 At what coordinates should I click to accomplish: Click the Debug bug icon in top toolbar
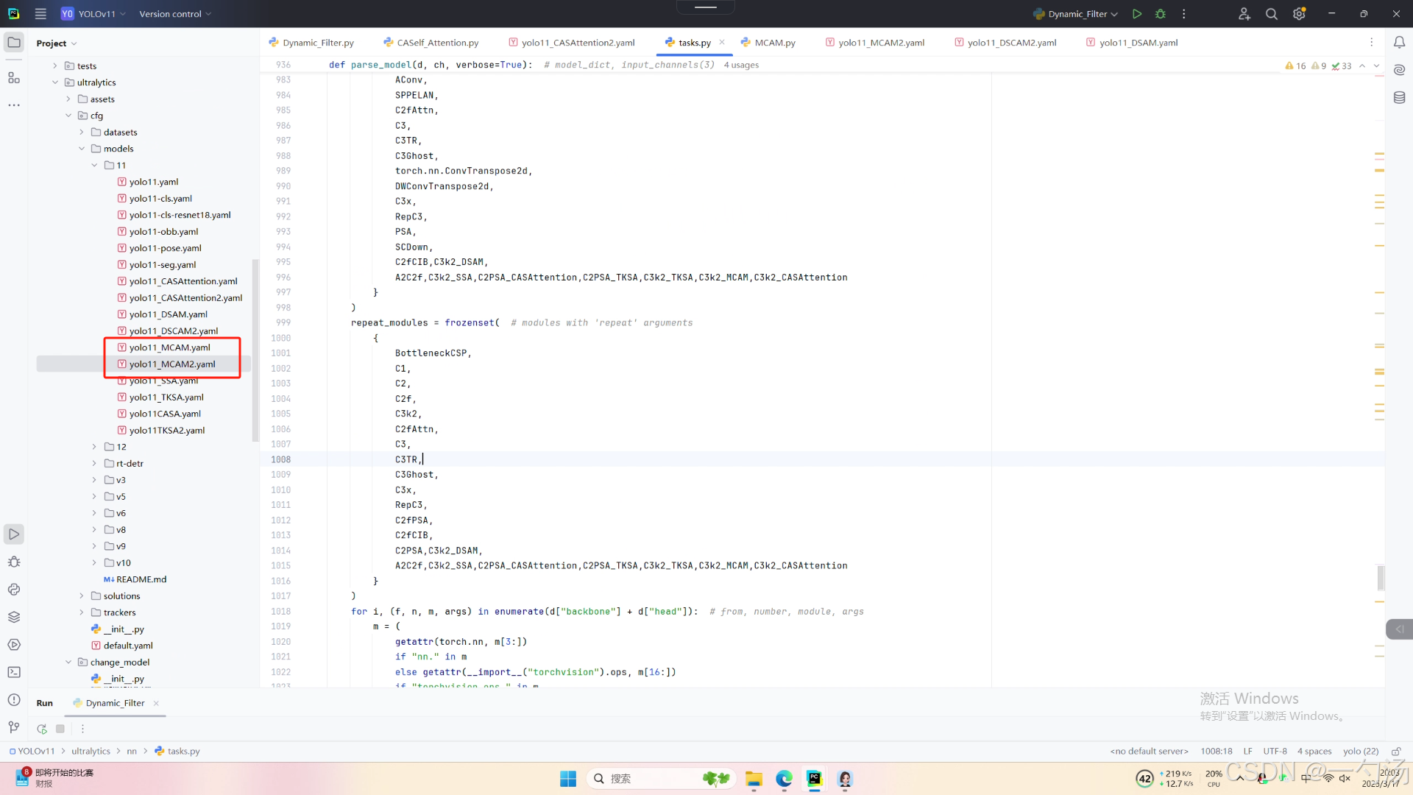click(1161, 14)
